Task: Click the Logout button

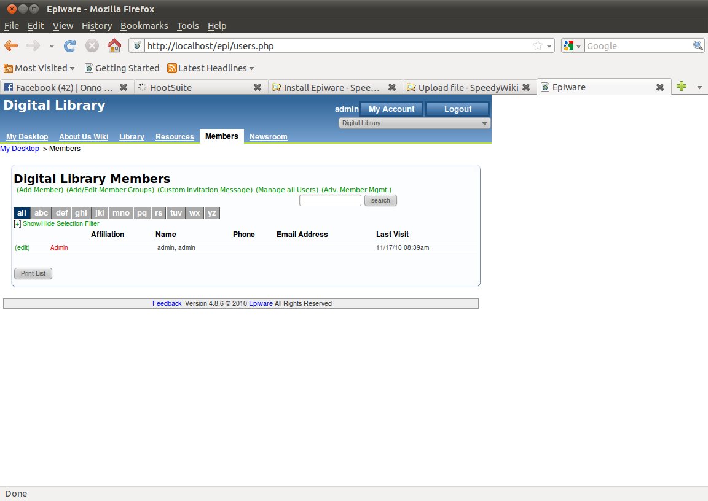Action: point(458,109)
